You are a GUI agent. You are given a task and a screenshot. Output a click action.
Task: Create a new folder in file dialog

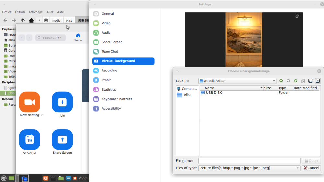pos(303,81)
